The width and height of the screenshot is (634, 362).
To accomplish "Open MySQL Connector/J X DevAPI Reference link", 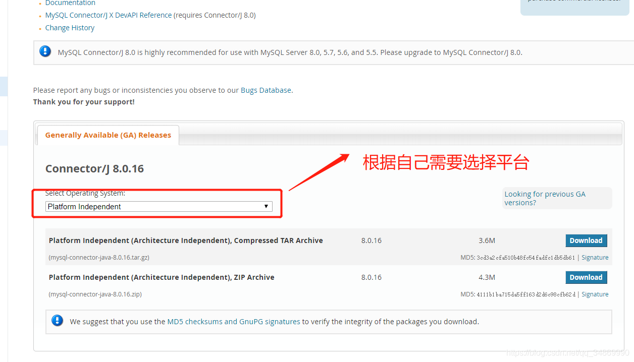I will (109, 15).
